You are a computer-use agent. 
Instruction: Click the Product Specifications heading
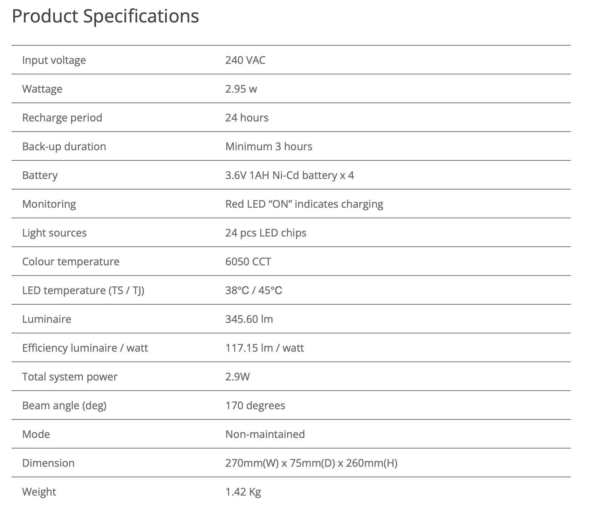(x=105, y=16)
